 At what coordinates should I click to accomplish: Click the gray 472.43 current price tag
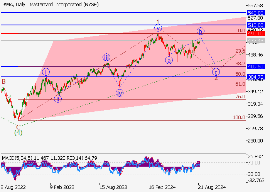(x=255, y=41)
